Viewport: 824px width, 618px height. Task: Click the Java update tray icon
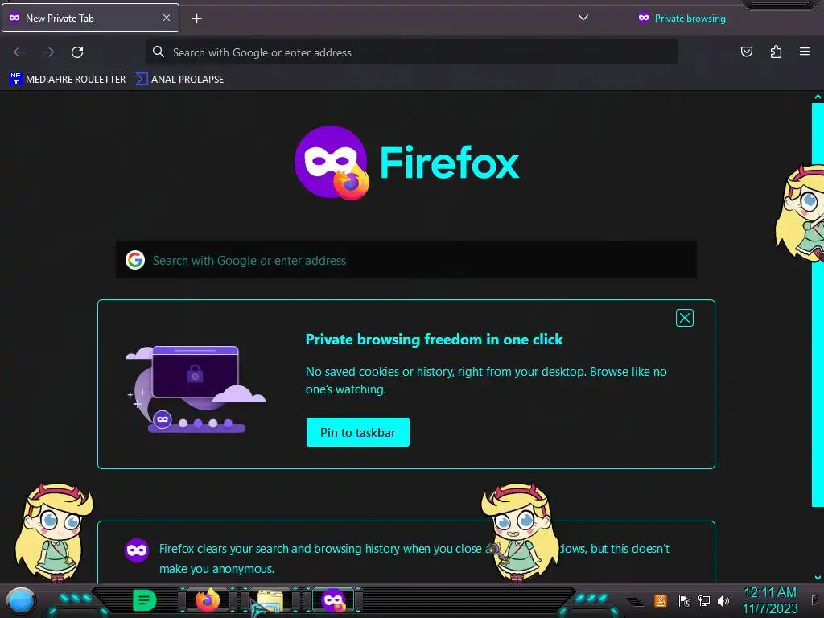click(x=661, y=600)
